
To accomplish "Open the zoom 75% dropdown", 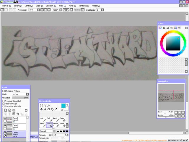I will click(38, 10).
